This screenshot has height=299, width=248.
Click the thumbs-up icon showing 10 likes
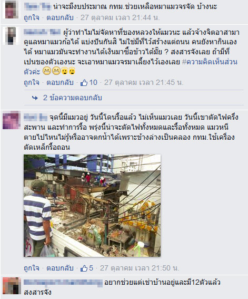84,83
